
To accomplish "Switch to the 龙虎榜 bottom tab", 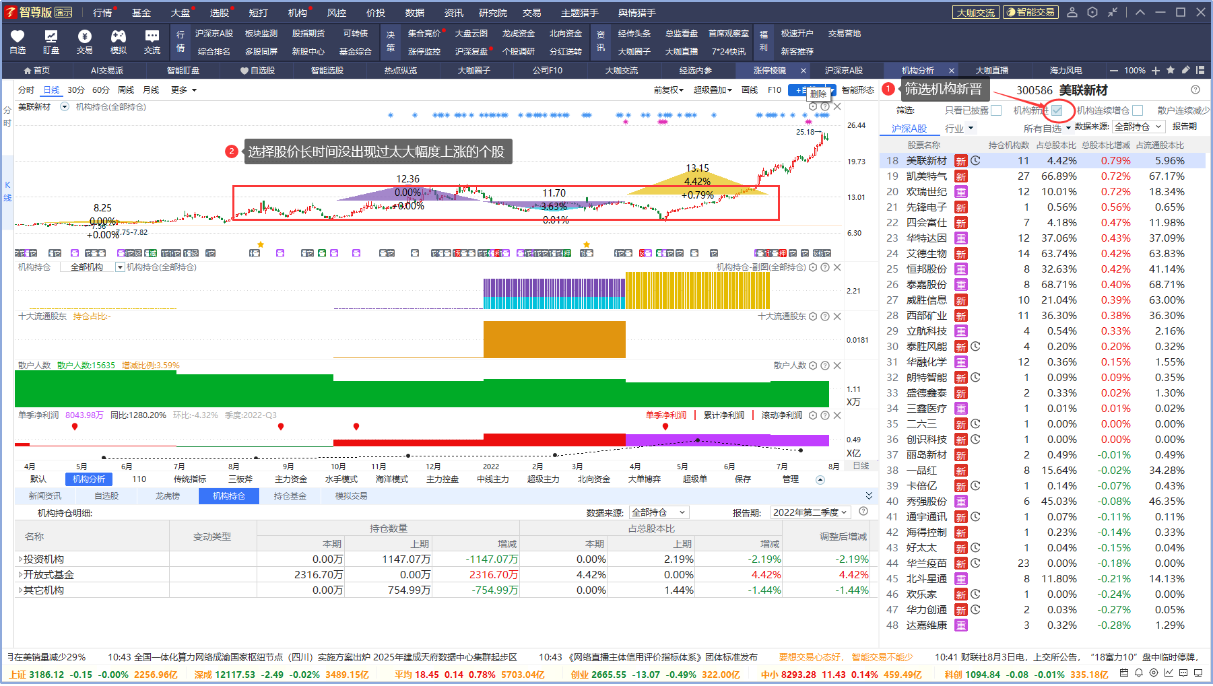I will tap(168, 496).
